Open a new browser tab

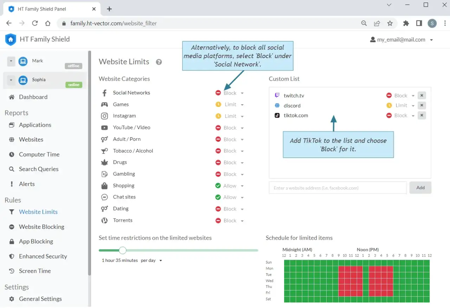pos(109,9)
